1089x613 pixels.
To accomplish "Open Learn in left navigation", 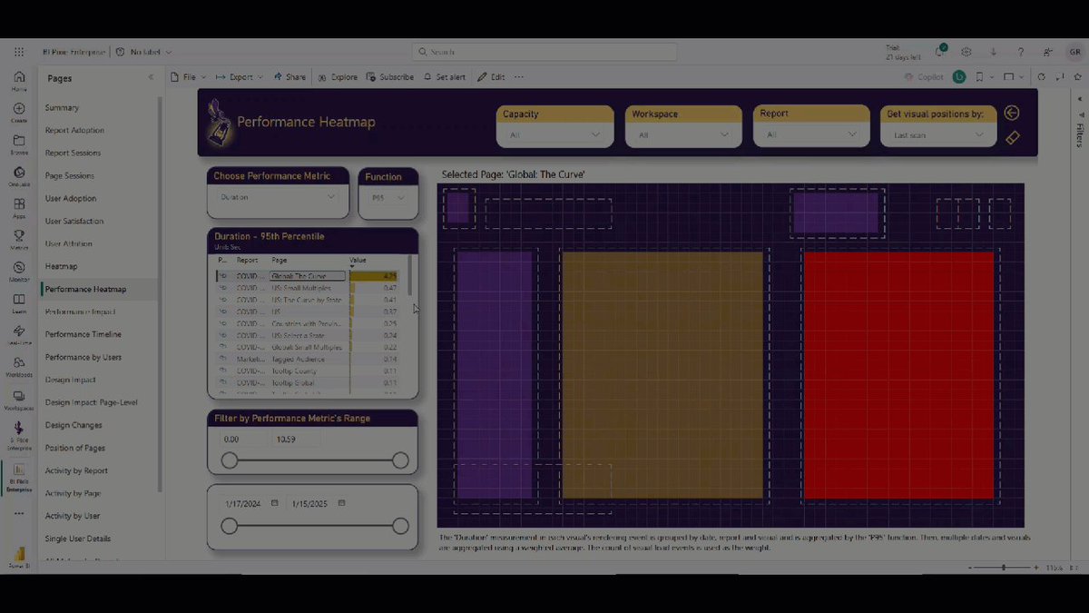I will 19,303.
